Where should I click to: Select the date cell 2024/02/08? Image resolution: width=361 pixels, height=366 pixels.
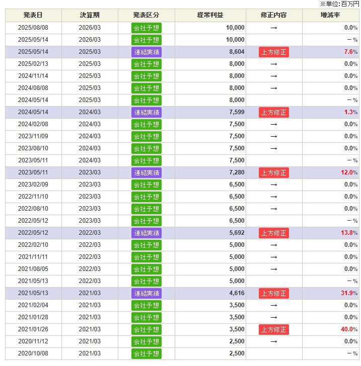pos(33,124)
